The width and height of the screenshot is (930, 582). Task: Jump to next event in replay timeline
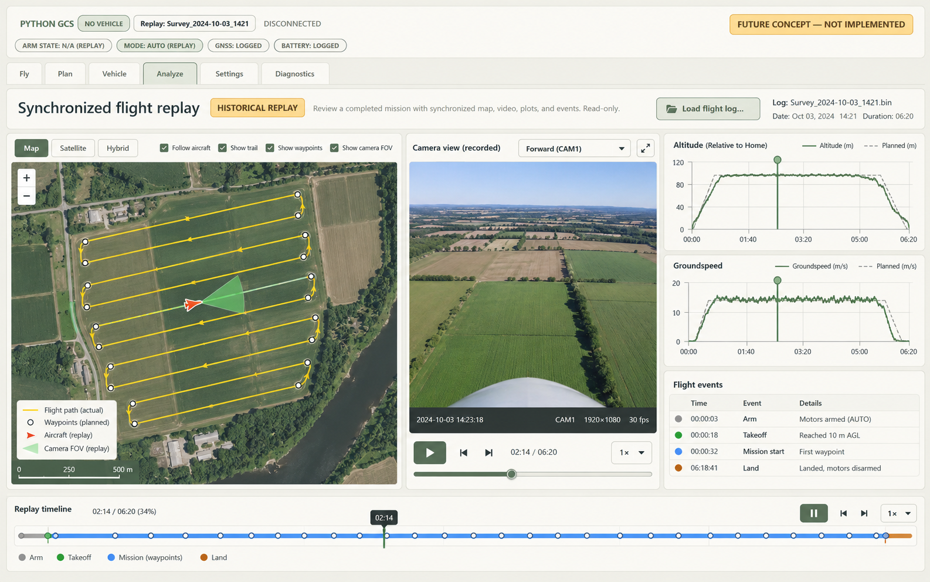tap(864, 513)
